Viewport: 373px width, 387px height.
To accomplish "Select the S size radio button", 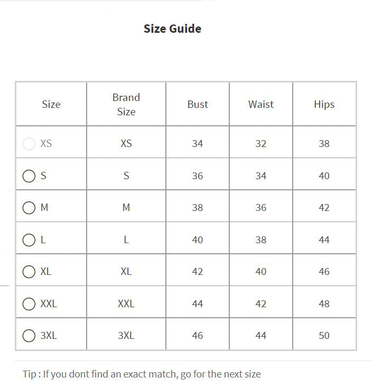I will 29,176.
